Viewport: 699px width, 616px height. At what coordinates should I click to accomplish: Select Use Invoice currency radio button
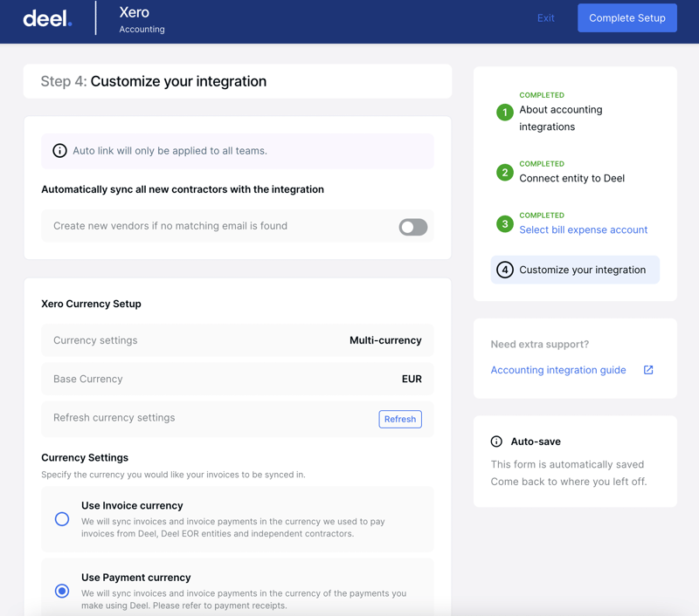click(62, 519)
